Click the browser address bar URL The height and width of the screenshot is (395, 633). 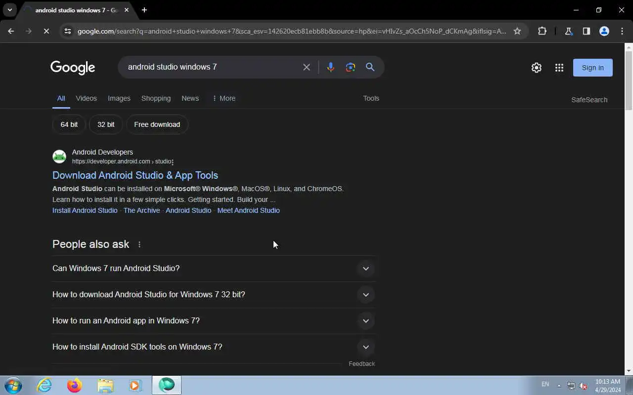click(292, 31)
